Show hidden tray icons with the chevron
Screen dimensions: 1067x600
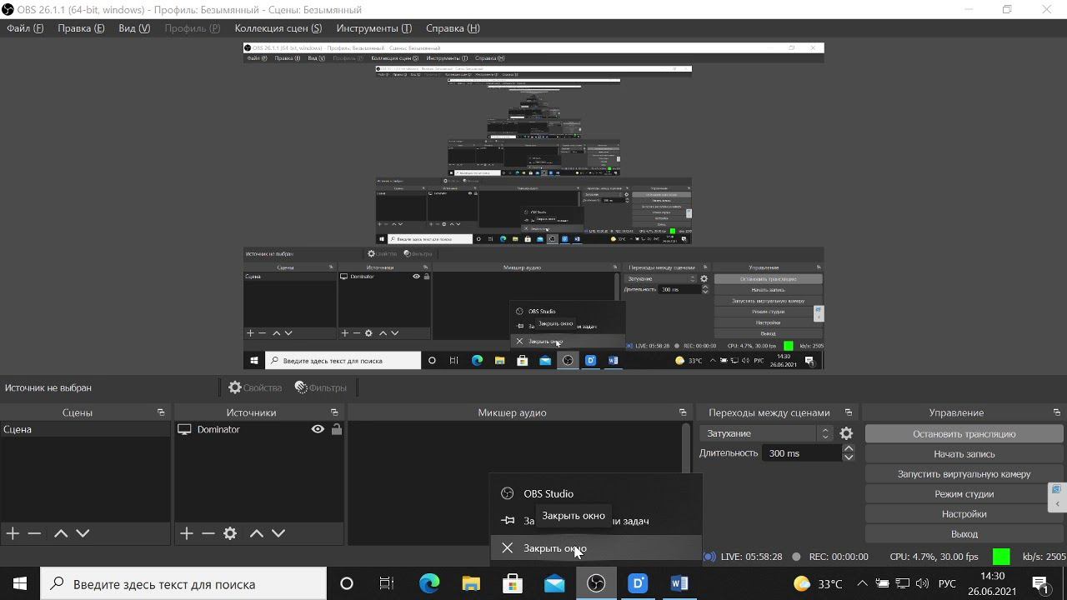(x=862, y=583)
